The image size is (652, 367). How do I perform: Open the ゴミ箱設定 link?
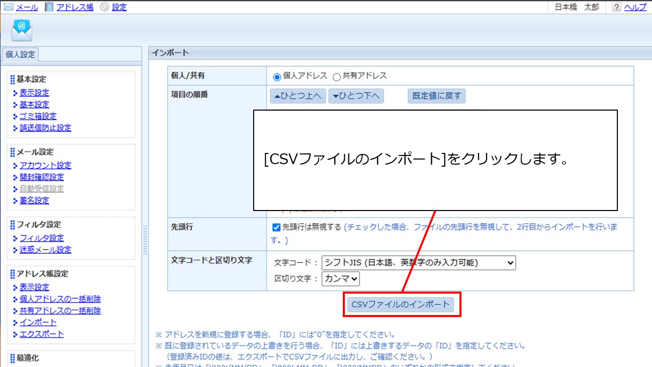[x=38, y=116]
